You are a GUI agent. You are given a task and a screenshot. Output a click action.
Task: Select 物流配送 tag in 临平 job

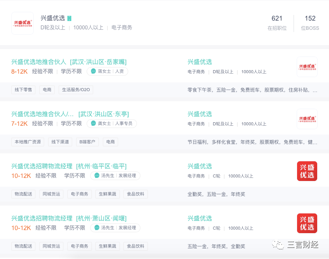(23, 194)
